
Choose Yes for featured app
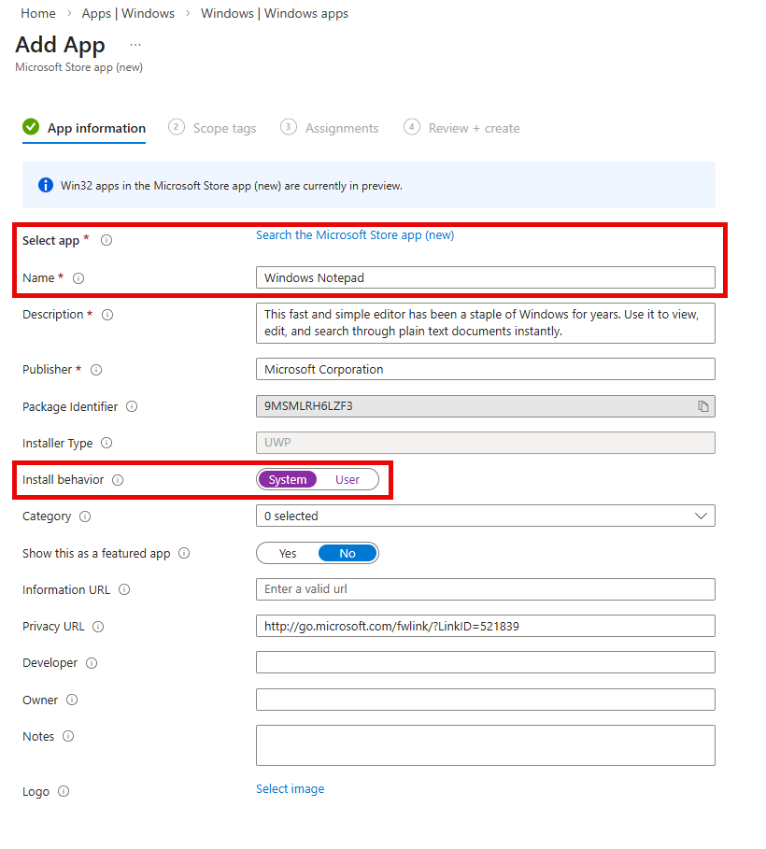tap(288, 553)
